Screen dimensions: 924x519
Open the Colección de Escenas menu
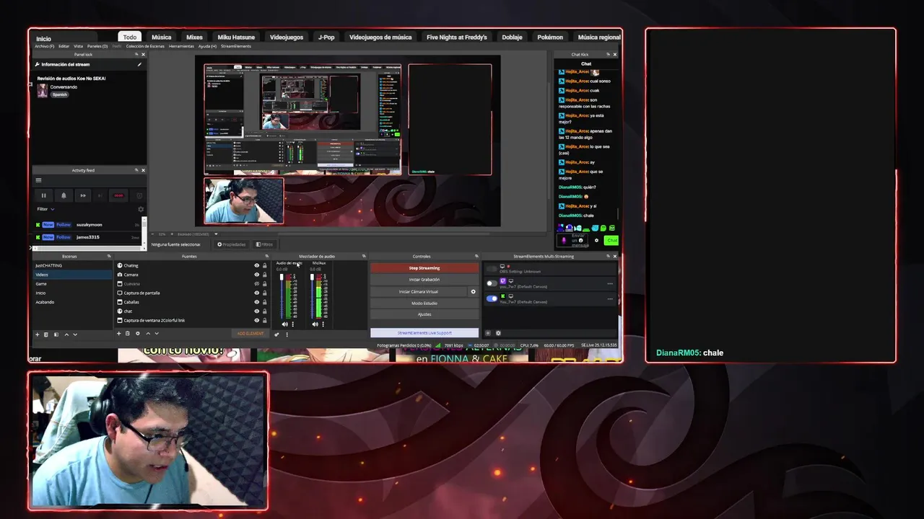click(145, 46)
